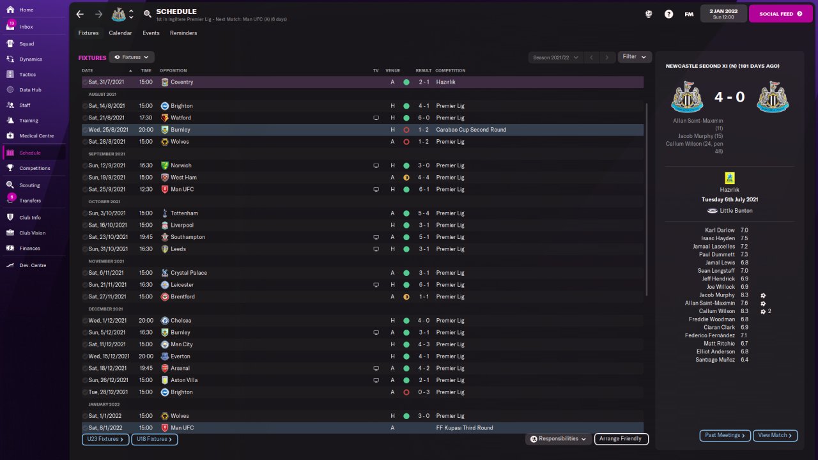Open the Competitions trophy icon

10,168
